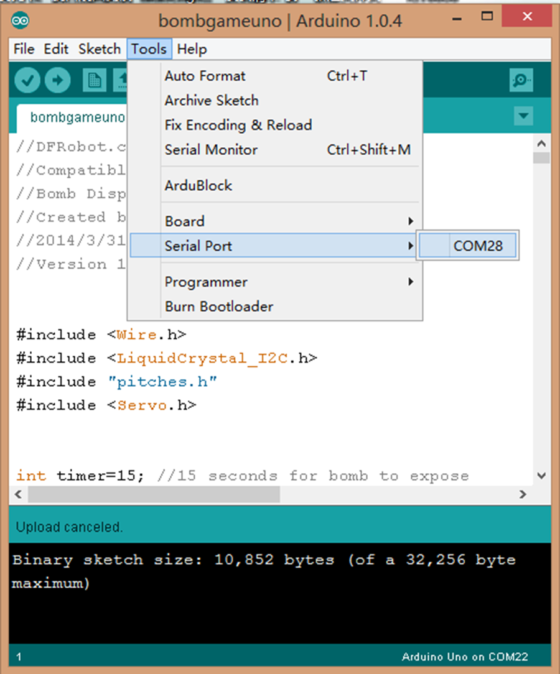
Task: Click the Verify checkmark button
Action: point(27,80)
